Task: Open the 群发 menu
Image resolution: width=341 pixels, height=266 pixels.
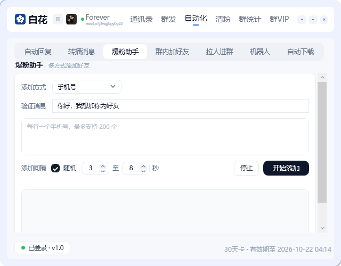Action: pos(168,19)
